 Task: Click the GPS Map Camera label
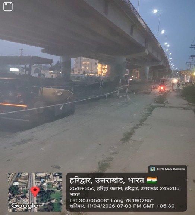click(x=171, y=169)
